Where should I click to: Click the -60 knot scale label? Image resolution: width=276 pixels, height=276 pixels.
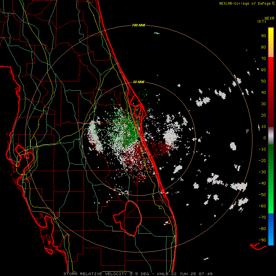pyautogui.click(x=262, y=206)
